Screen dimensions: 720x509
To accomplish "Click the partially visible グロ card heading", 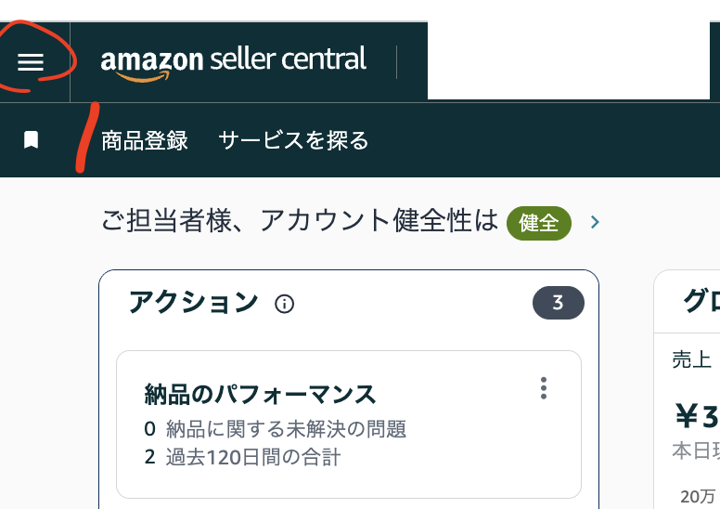I will coord(701,303).
